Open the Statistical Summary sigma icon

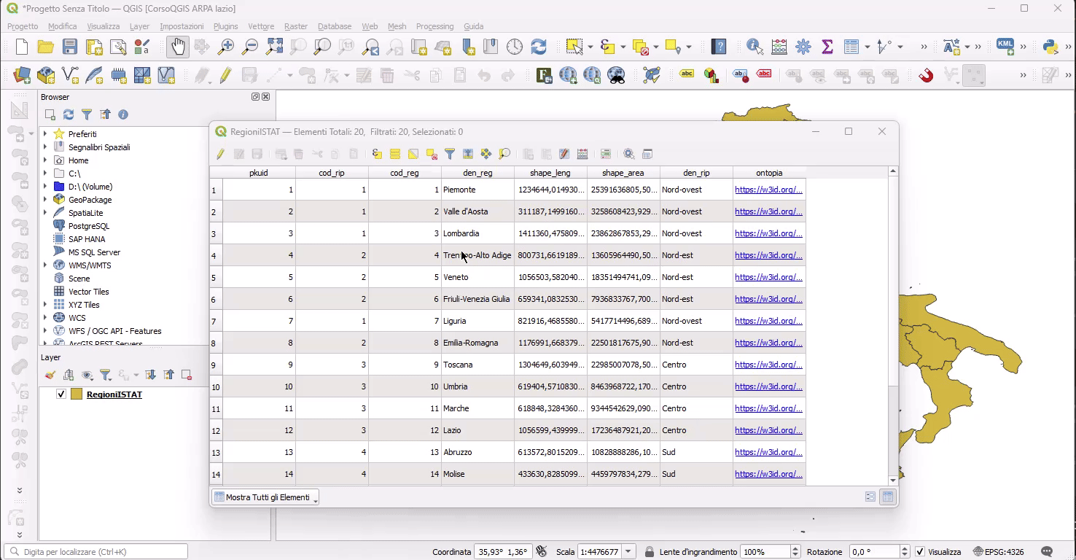(827, 47)
